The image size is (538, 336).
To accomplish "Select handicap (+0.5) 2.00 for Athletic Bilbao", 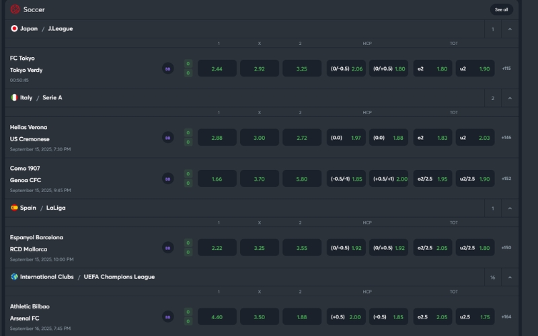I will click(346, 317).
